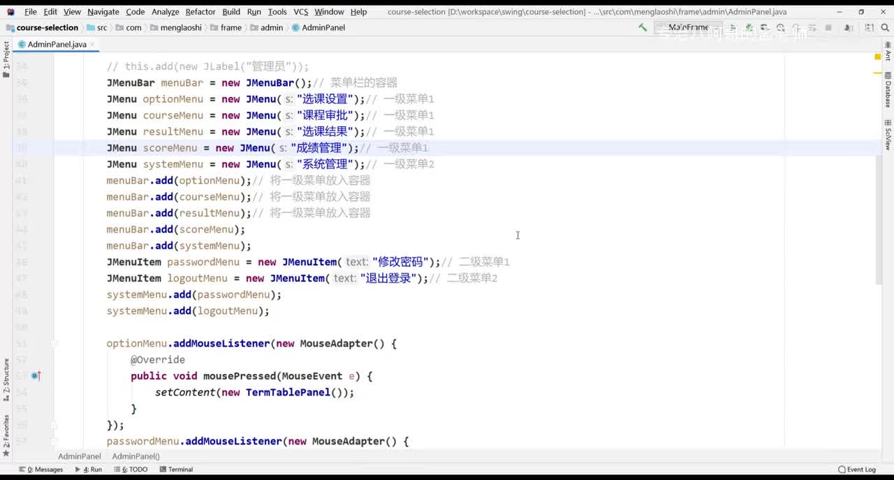Click the src breadcrumb folder

[97, 27]
